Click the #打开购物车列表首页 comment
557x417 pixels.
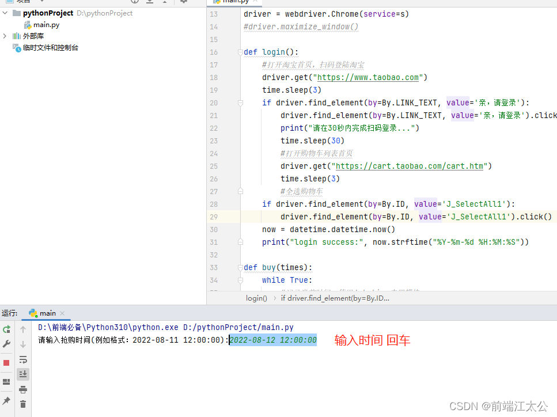click(316, 153)
